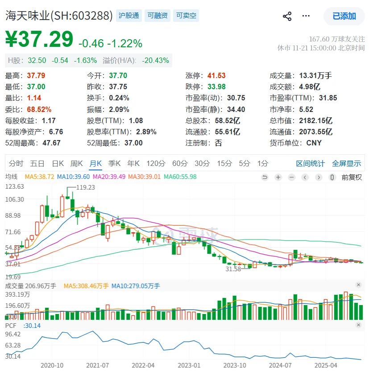
Task: Click the MA20:39.49 legend value
Action: tap(109, 177)
